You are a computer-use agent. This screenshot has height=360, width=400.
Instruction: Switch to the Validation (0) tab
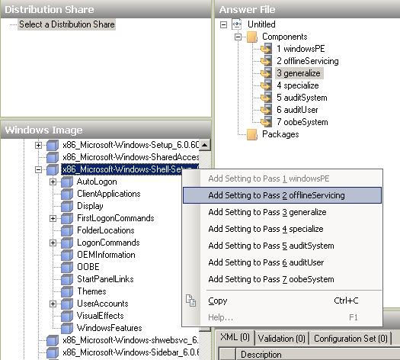tap(282, 339)
